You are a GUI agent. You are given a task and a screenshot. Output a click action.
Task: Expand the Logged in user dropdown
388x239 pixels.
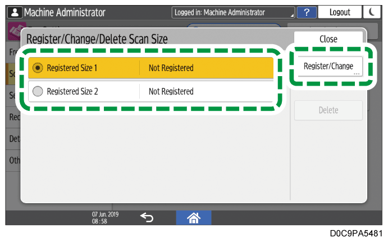234,12
